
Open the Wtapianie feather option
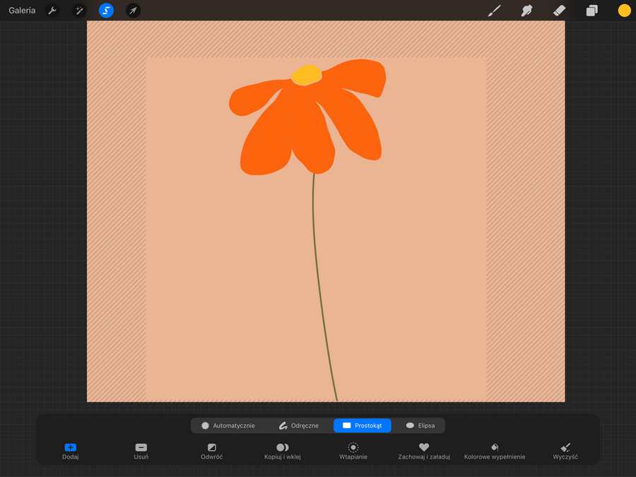pyautogui.click(x=353, y=451)
